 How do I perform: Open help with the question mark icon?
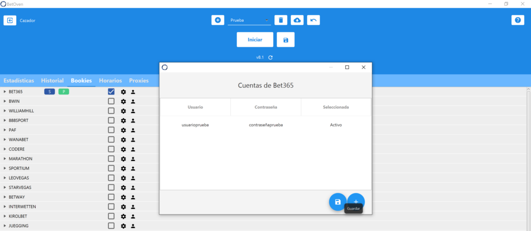pos(518,20)
